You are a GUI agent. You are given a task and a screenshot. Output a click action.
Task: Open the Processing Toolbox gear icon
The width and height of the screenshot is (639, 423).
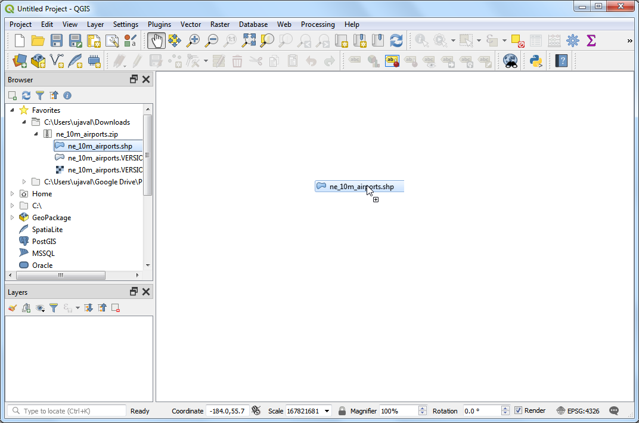point(572,41)
